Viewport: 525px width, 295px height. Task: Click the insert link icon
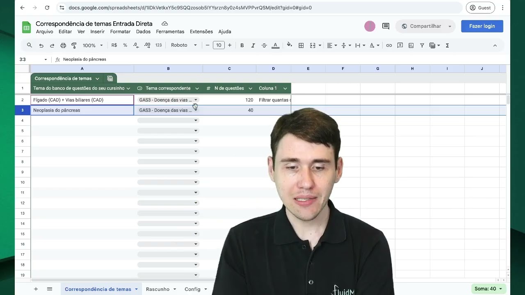click(x=389, y=45)
